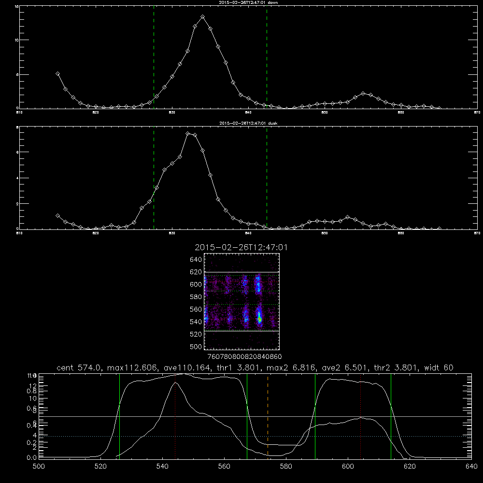The image size is (483, 483).
Task: Click the '600' label on bottom plot x-axis
Action: [x=348, y=467]
